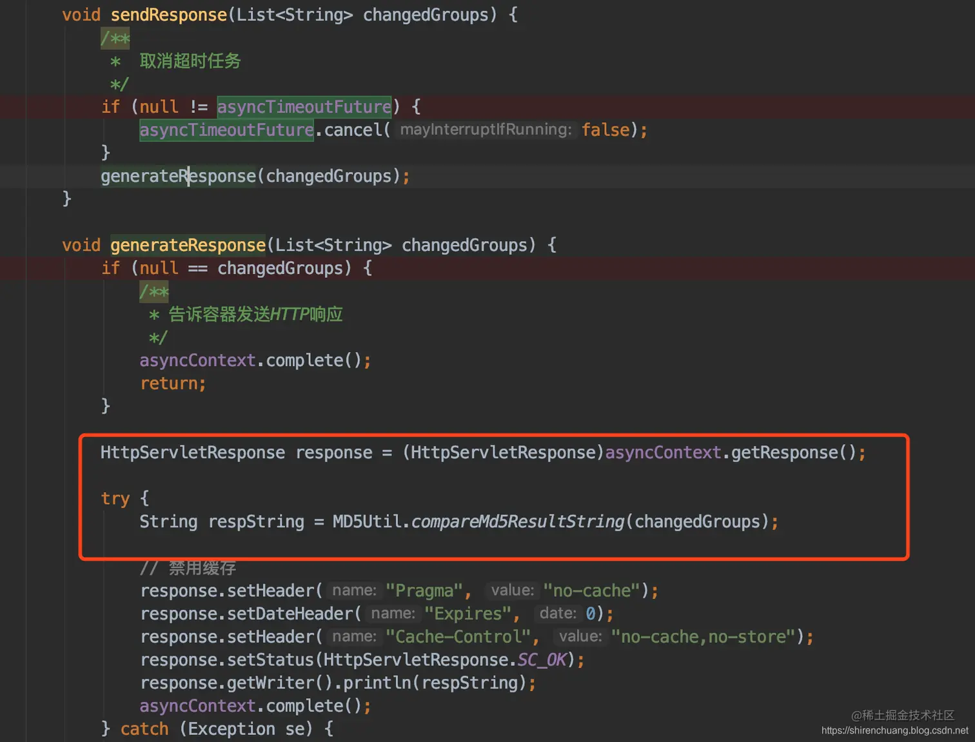975x742 pixels.
Task: Click asyncContext.complete() below the println line
Action: (x=255, y=707)
